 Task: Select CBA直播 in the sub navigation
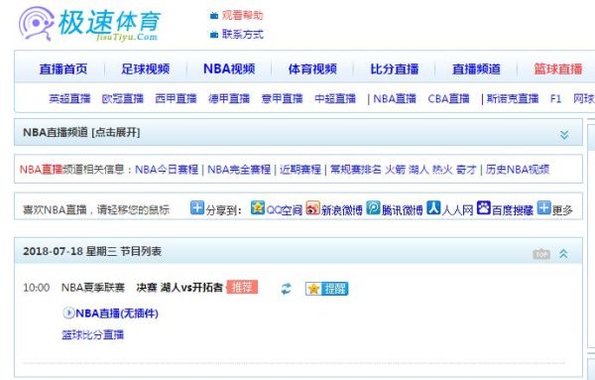tap(448, 98)
